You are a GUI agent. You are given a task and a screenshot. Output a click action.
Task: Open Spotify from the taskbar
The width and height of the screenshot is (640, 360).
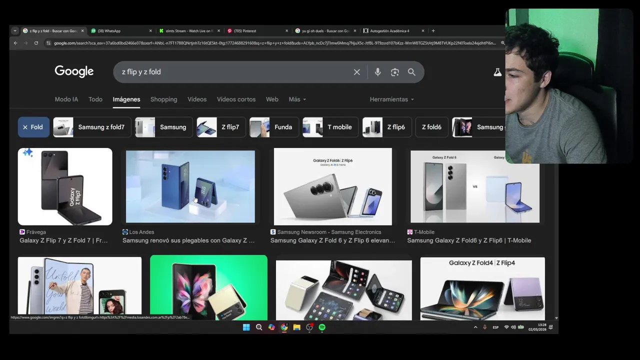coord(322,327)
